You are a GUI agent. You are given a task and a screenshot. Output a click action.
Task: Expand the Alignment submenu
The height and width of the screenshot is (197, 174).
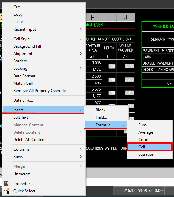pos(44,54)
